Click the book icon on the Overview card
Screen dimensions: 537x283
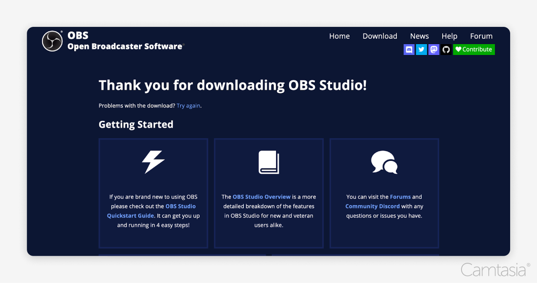point(268,162)
